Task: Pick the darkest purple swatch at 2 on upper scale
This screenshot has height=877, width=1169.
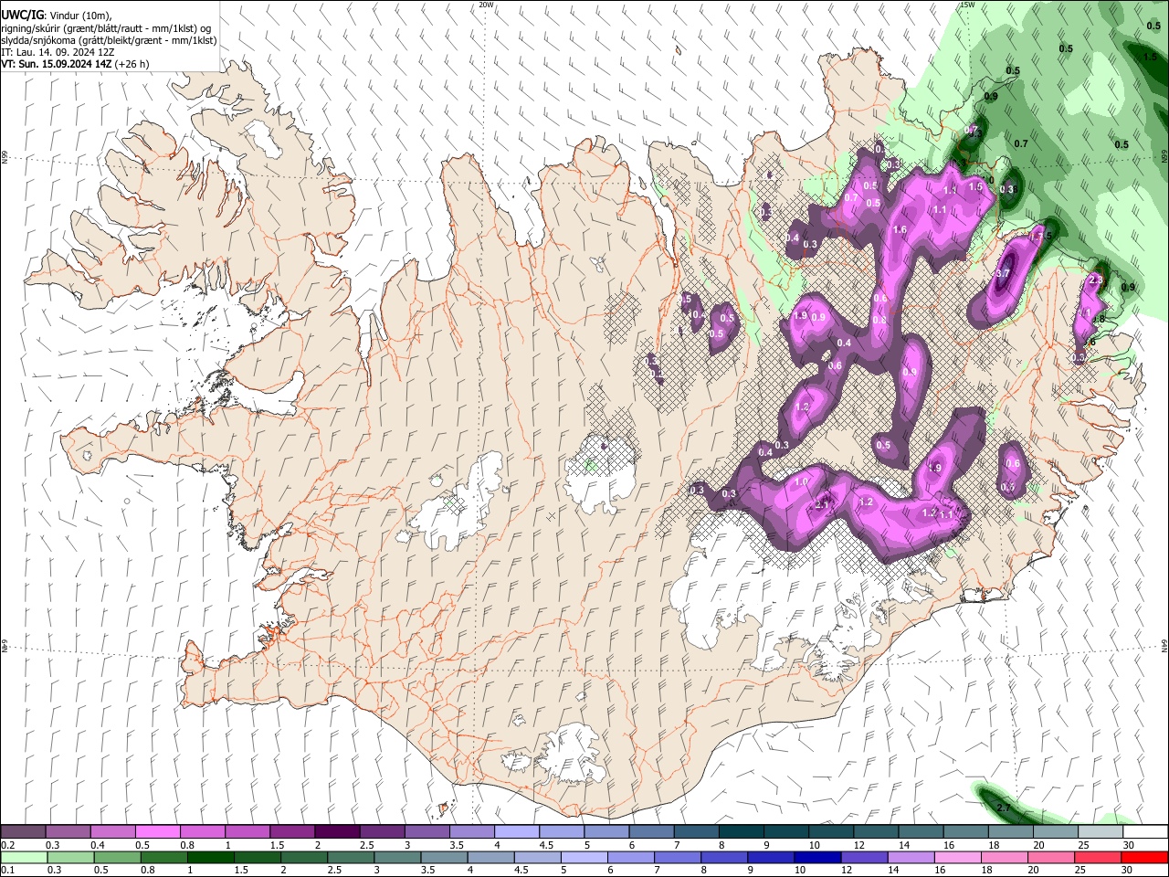Action: click(x=336, y=831)
